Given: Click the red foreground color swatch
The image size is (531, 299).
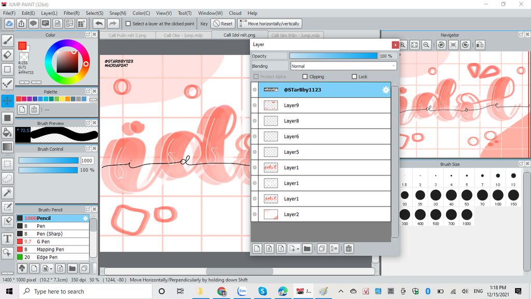Looking at the screenshot, I should [22, 46].
